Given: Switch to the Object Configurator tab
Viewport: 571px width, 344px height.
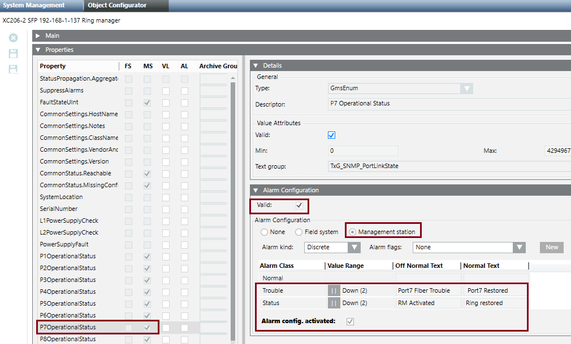Looking at the screenshot, I should point(119,5).
